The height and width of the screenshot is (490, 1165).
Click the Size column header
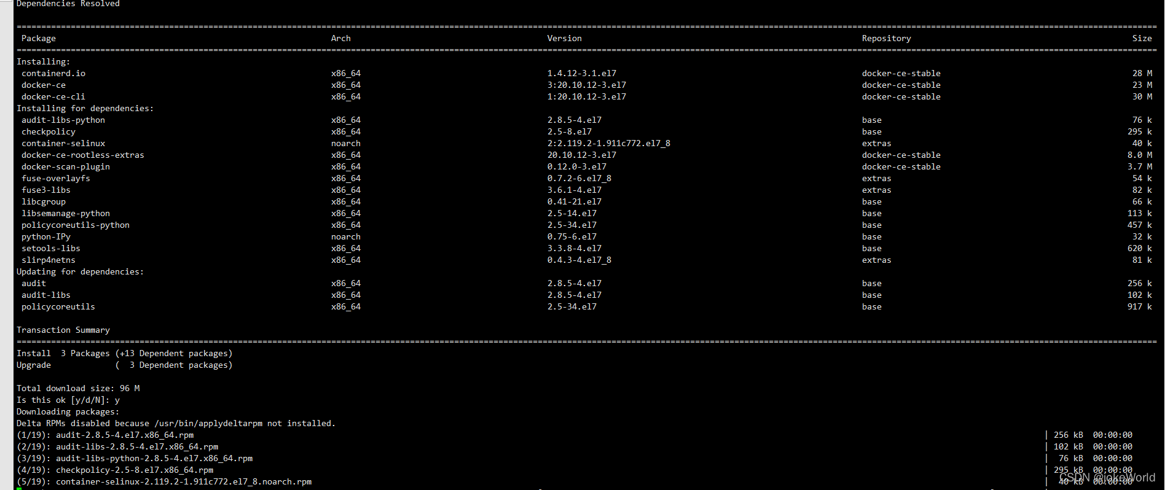1142,38
